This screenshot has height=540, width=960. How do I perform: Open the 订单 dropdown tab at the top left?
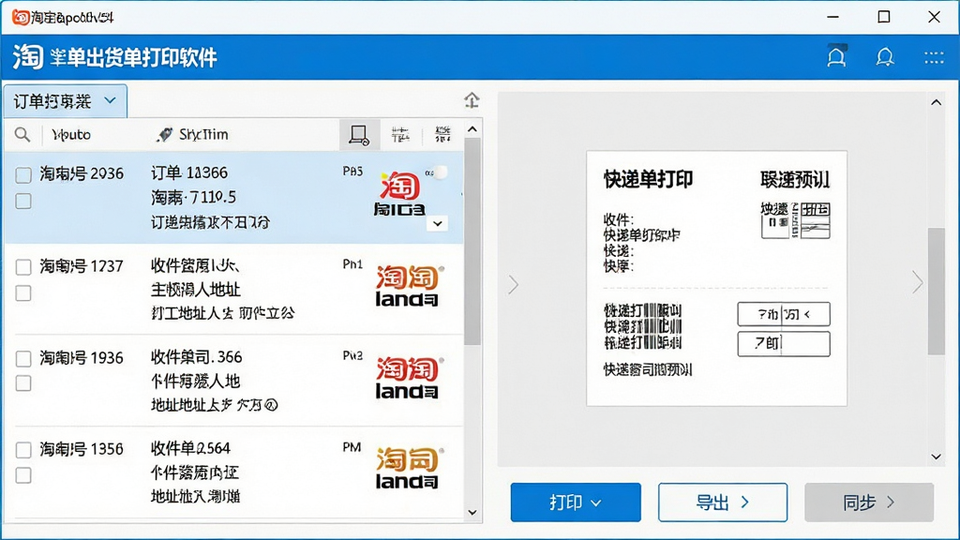66,101
